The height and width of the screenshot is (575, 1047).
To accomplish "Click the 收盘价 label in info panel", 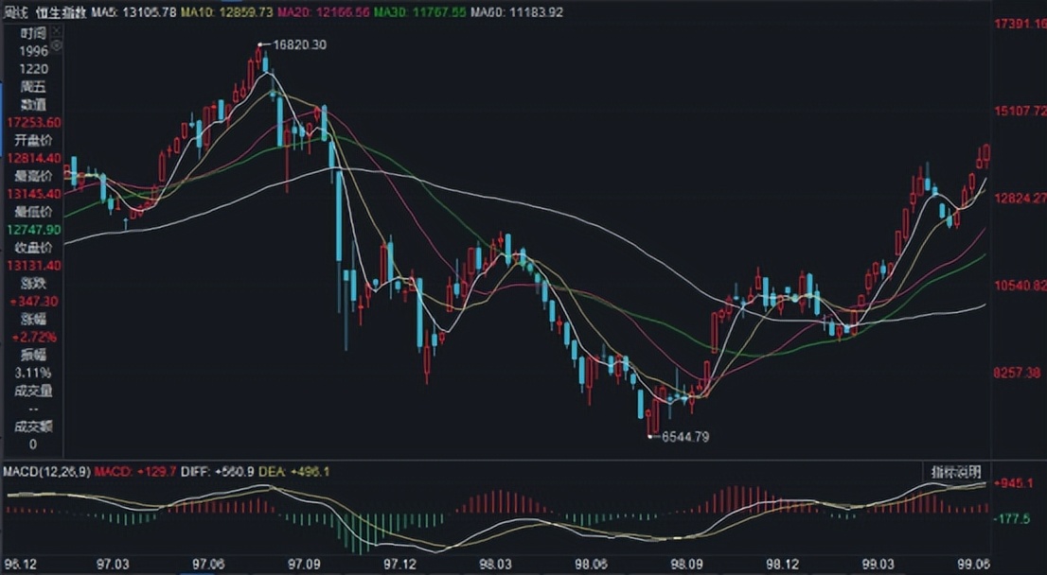I will [x=33, y=248].
